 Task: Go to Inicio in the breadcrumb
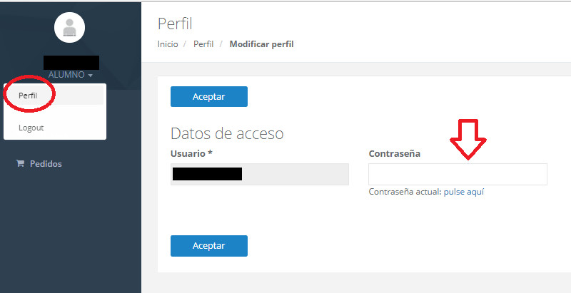click(x=168, y=44)
